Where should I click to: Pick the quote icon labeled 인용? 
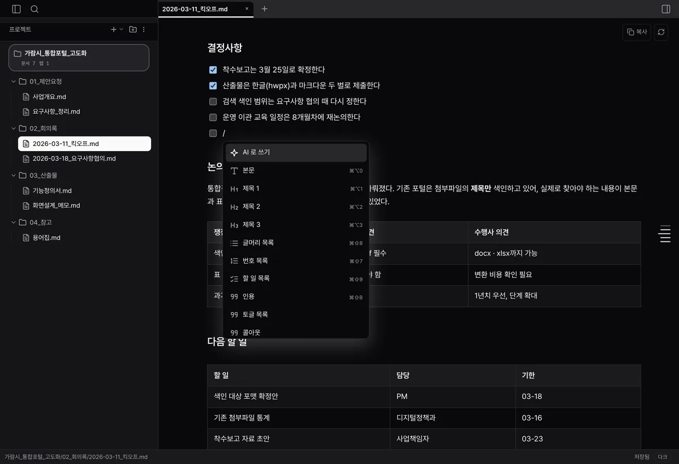point(234,297)
